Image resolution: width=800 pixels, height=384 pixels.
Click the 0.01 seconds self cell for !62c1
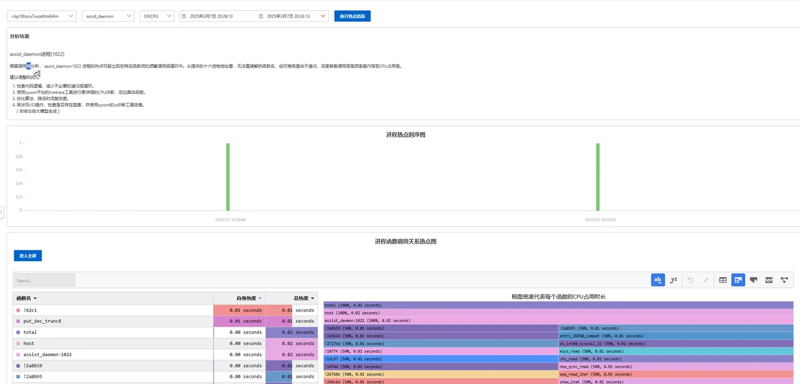[x=239, y=310]
